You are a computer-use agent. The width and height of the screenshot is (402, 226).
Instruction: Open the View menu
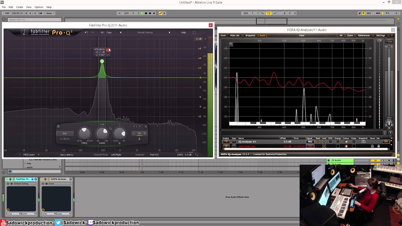click(29, 7)
